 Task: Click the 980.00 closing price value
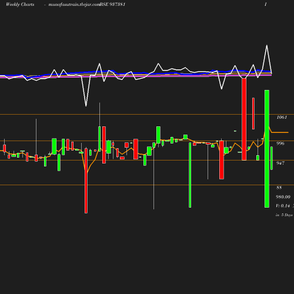click(283, 197)
